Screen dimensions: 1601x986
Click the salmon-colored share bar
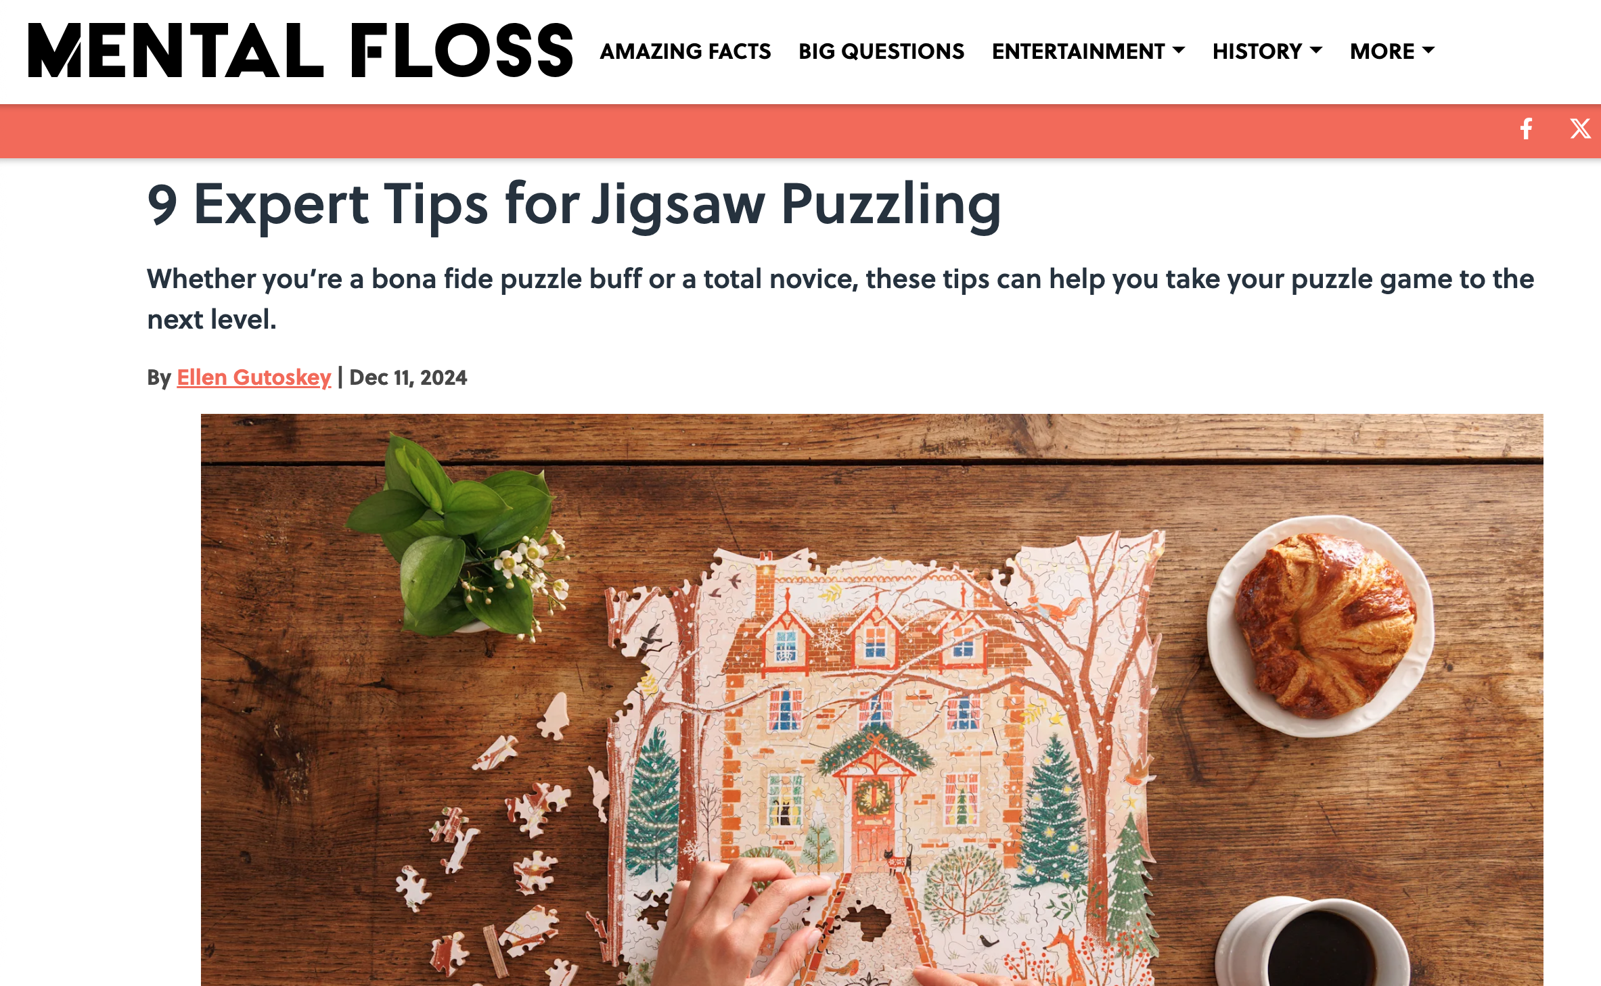pos(800,131)
